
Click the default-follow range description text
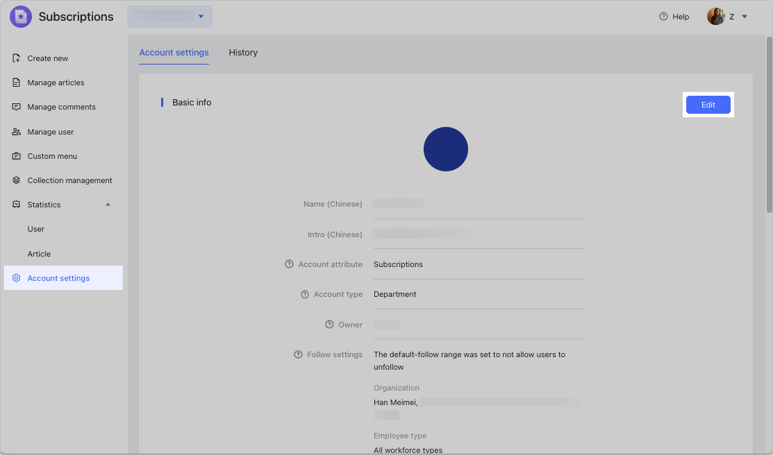click(469, 361)
